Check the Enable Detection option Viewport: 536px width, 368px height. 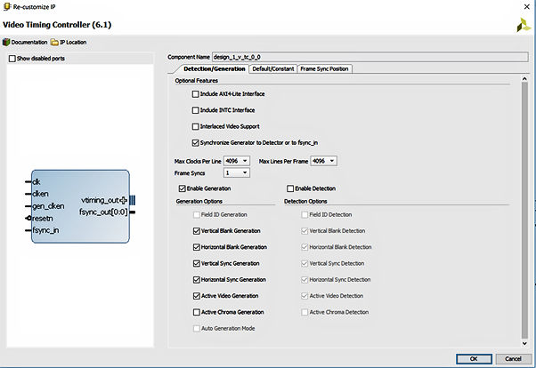tap(290, 188)
